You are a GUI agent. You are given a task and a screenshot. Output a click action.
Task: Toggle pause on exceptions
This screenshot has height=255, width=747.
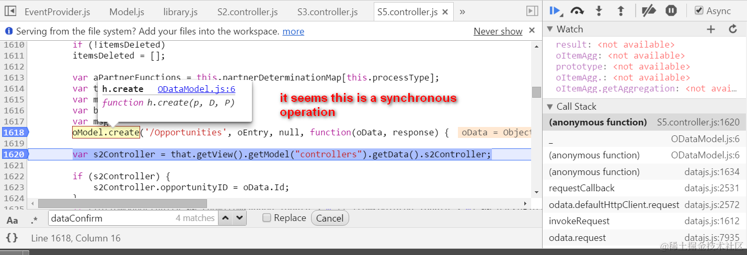671,10
